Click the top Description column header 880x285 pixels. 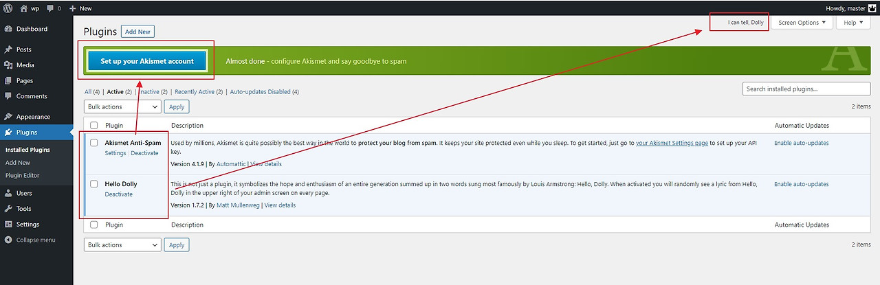[x=188, y=126]
